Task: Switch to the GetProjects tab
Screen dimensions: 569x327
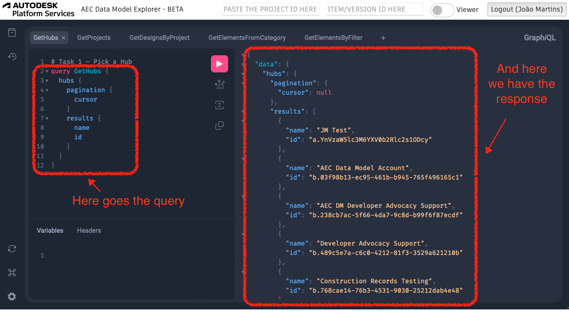Action: coord(94,38)
